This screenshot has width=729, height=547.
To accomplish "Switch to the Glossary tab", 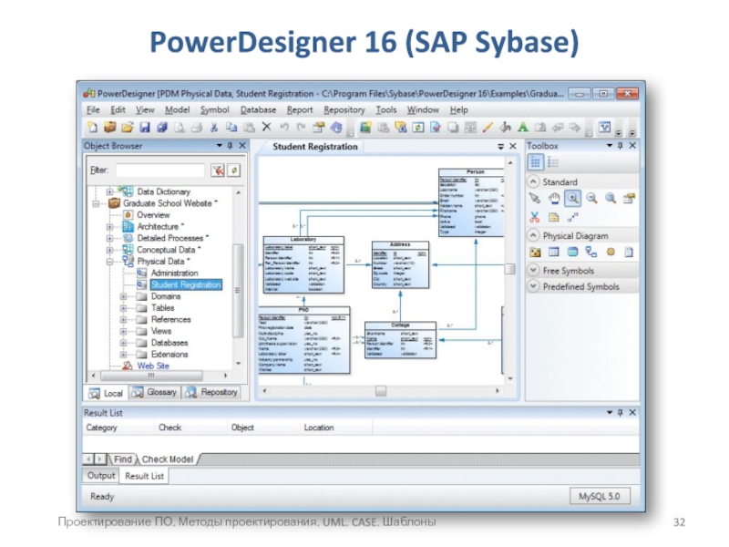I will tap(155, 393).
